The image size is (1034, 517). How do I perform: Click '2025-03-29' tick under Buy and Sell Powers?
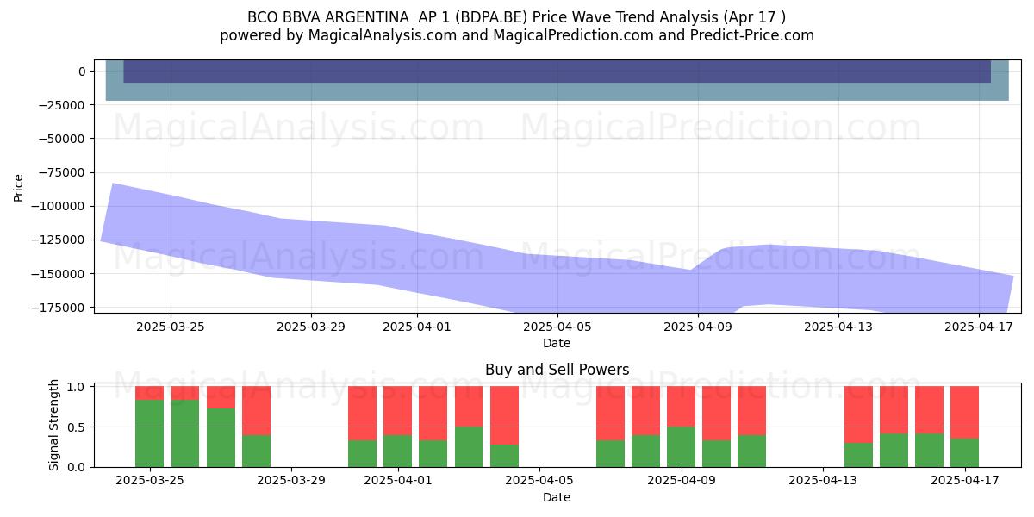(292, 481)
